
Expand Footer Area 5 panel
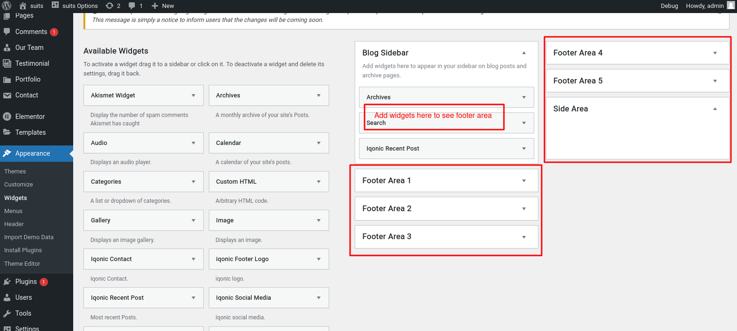(637, 81)
